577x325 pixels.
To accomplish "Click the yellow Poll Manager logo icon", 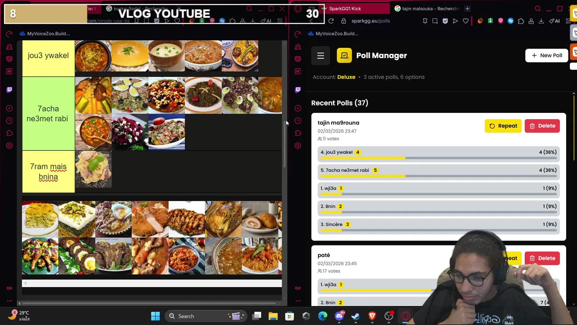I will [x=344, y=56].
